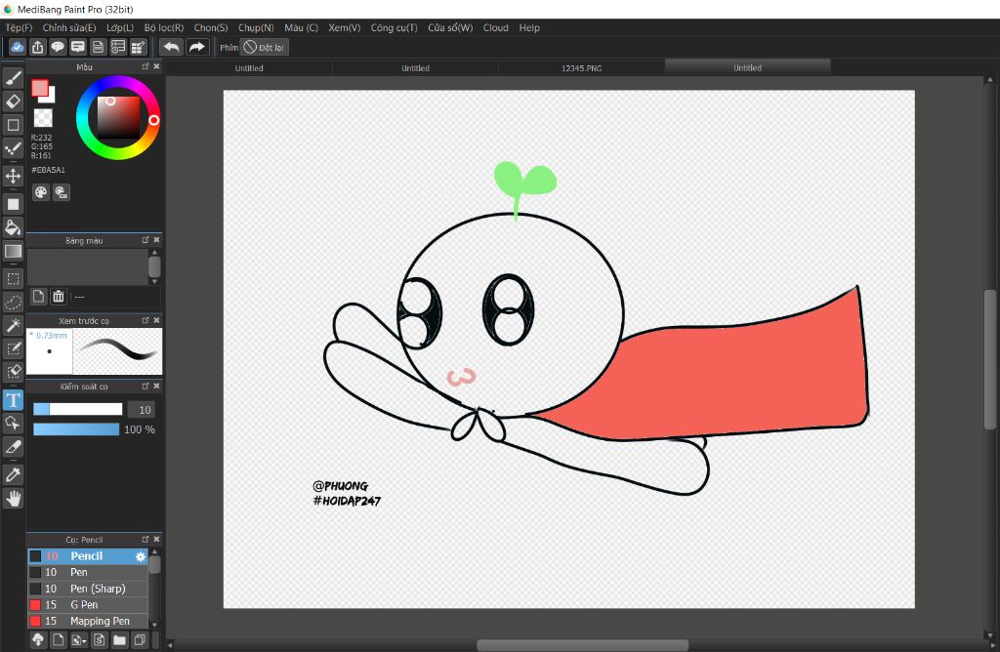
Task: Click the foreground color swatch
Action: (39, 89)
